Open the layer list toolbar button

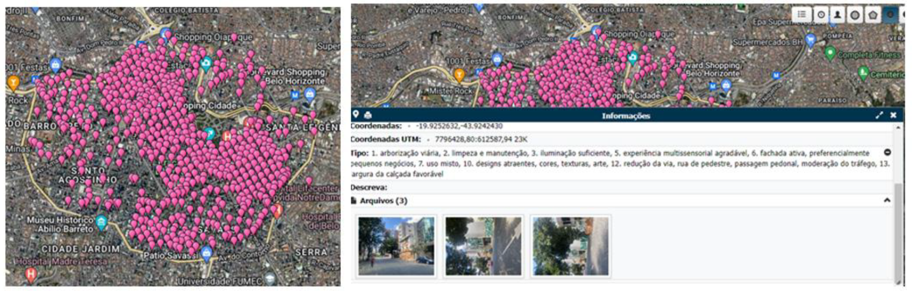pos(801,15)
